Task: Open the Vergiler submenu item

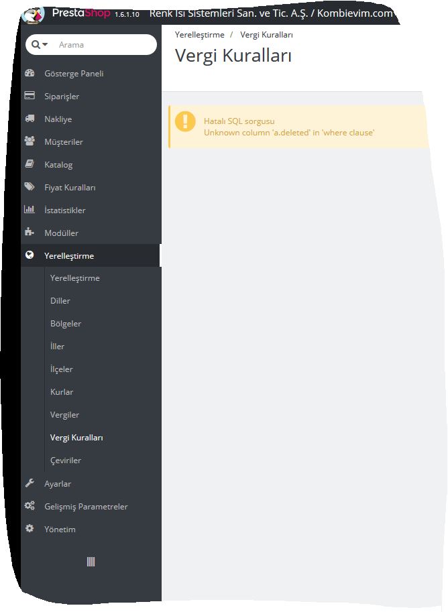Action: tap(64, 415)
